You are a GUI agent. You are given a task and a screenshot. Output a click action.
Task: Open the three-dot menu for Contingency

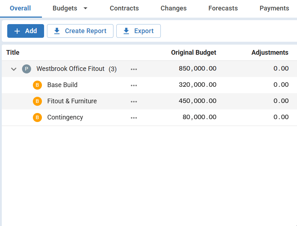134,118
